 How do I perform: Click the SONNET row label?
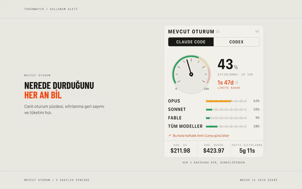(x=177, y=109)
